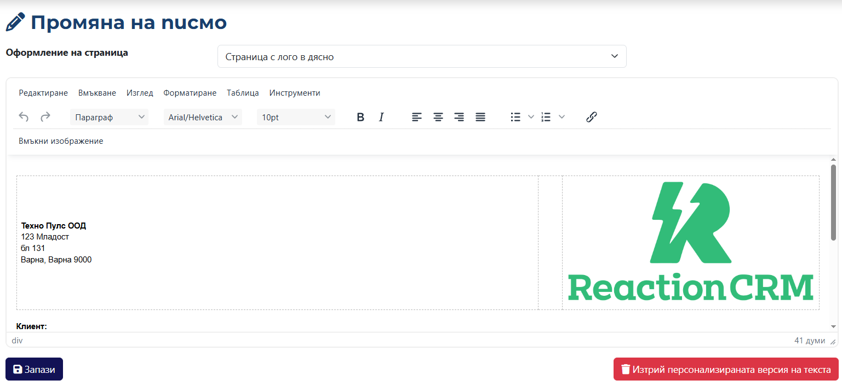This screenshot has width=842, height=386.
Task: Align text left
Action: (x=417, y=117)
